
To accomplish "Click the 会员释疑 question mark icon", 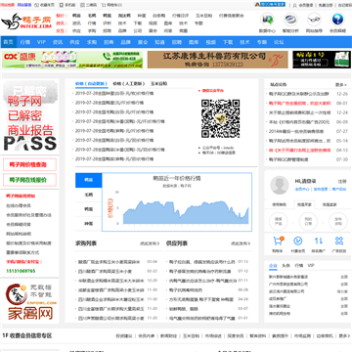I will pyautogui.click(x=337, y=20).
